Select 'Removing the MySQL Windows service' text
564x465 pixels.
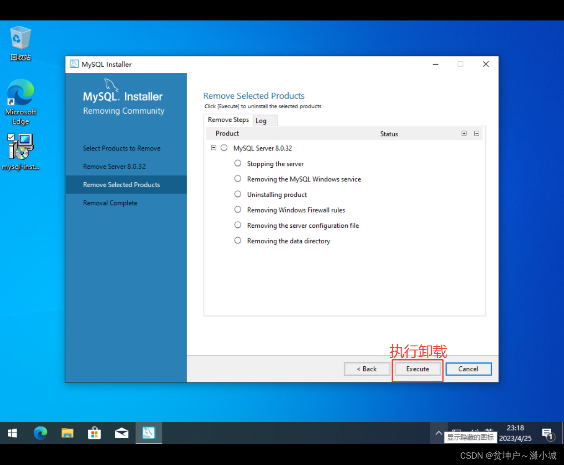tap(304, 179)
